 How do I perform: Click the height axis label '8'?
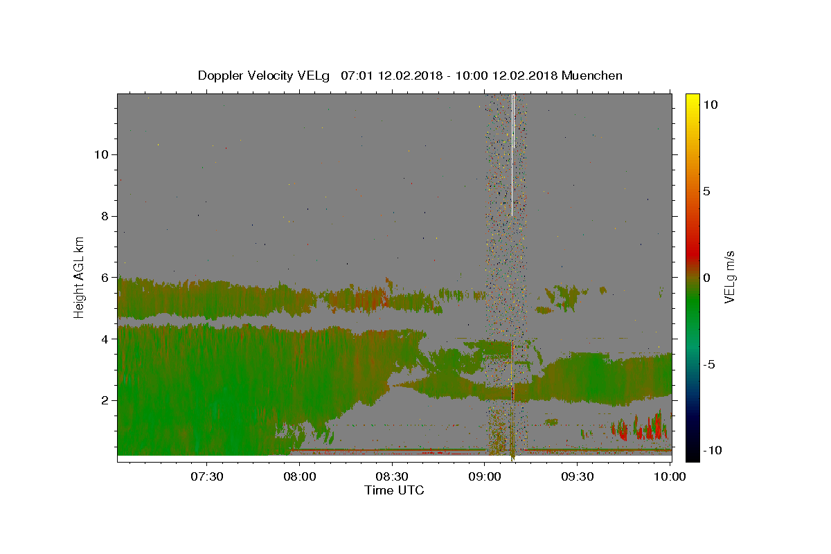(104, 215)
